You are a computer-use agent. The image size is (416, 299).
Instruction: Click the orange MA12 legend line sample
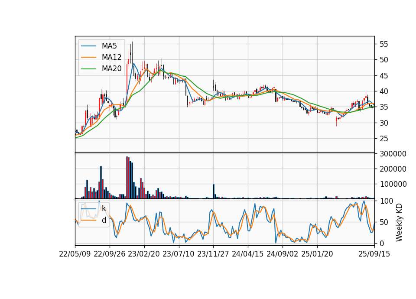(x=88, y=57)
